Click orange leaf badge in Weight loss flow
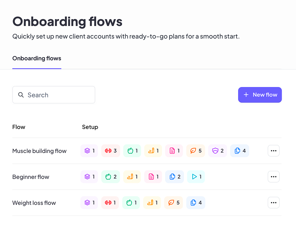This screenshot has width=296, height=234. tap(174, 203)
